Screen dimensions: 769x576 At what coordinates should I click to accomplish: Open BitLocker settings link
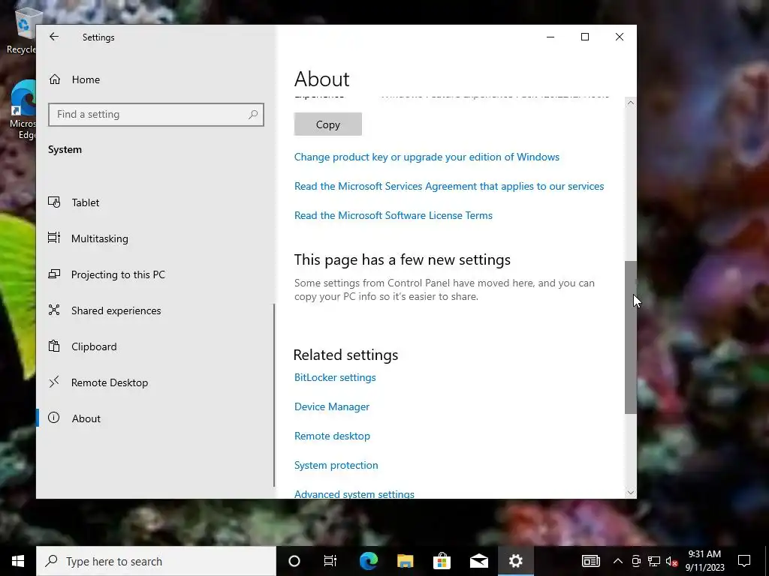coord(335,378)
